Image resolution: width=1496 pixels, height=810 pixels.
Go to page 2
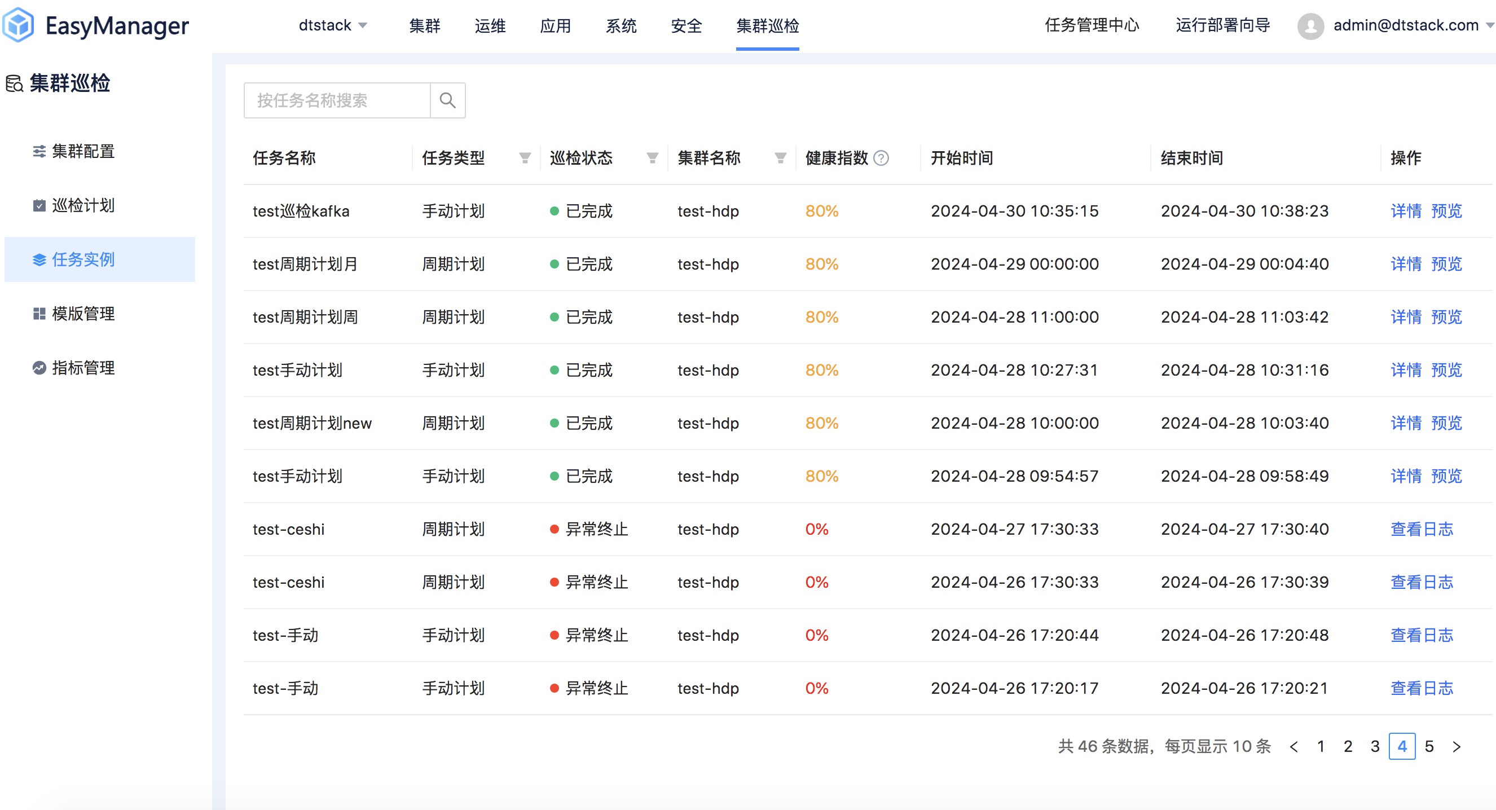[1348, 746]
